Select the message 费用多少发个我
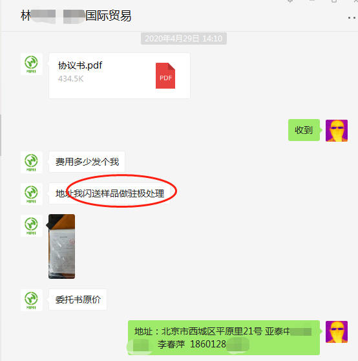The image size is (358, 361). click(x=87, y=162)
